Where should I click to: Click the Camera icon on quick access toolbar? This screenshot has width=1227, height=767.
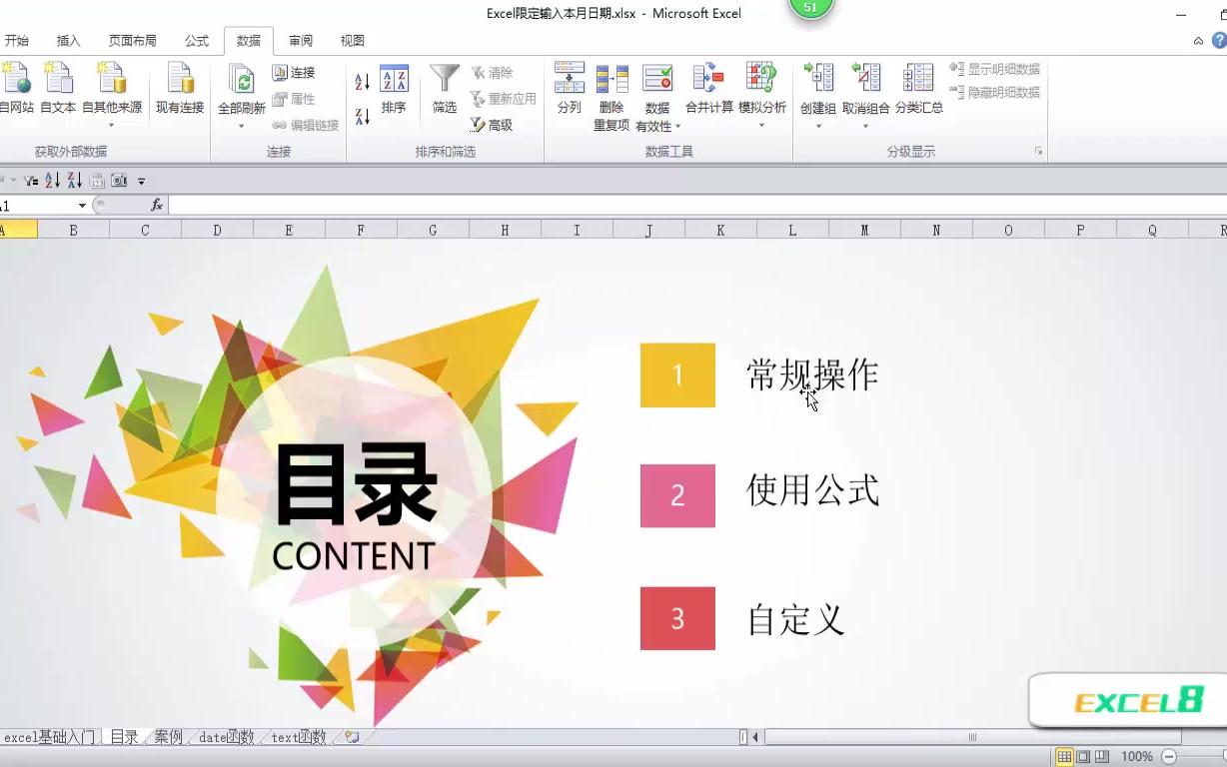click(x=119, y=181)
